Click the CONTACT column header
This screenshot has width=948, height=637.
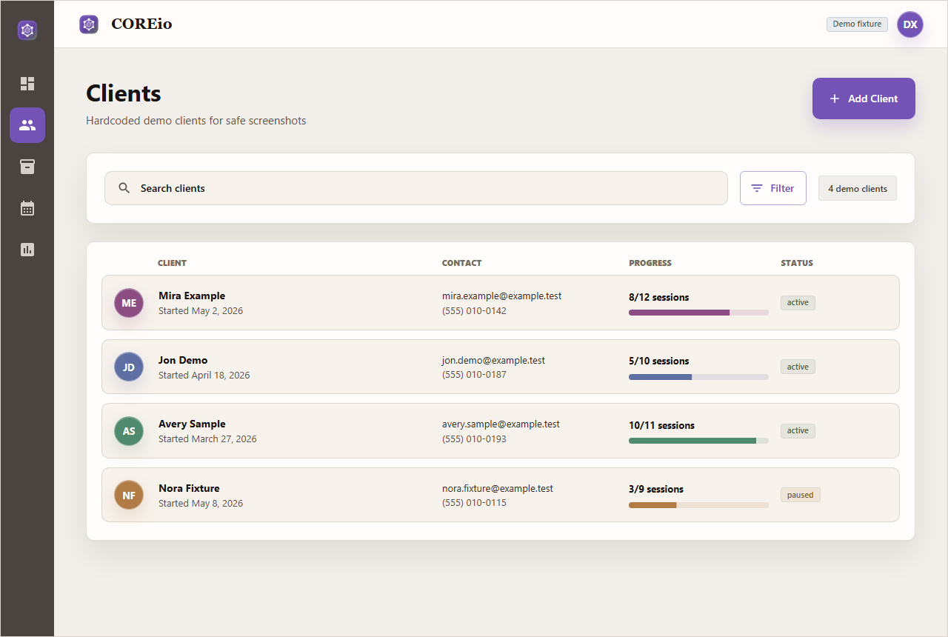[x=461, y=263]
